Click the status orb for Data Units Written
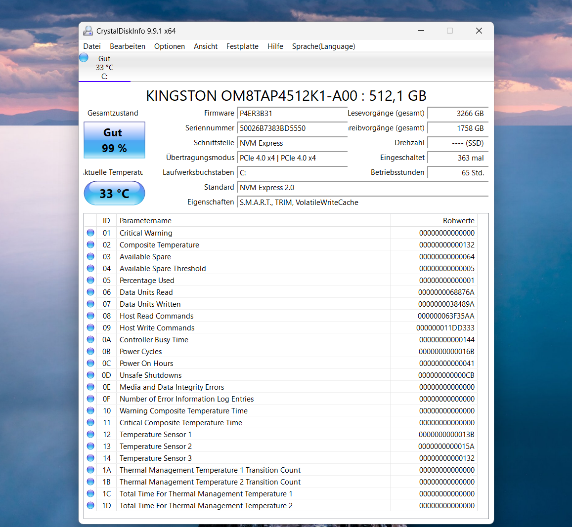 pos(90,304)
